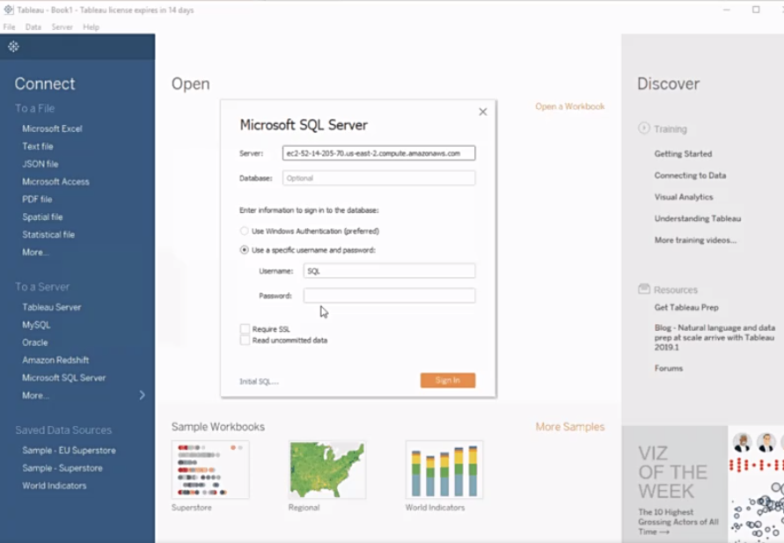Screen dimensions: 784x543
Task: Click the optional Database field
Action: click(x=378, y=178)
